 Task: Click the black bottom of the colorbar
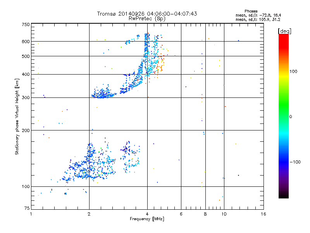click(x=284, y=195)
